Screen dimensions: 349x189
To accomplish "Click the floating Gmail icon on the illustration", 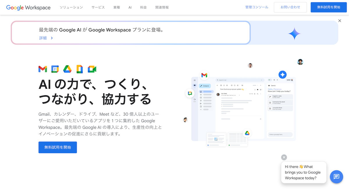I will click(204, 75).
